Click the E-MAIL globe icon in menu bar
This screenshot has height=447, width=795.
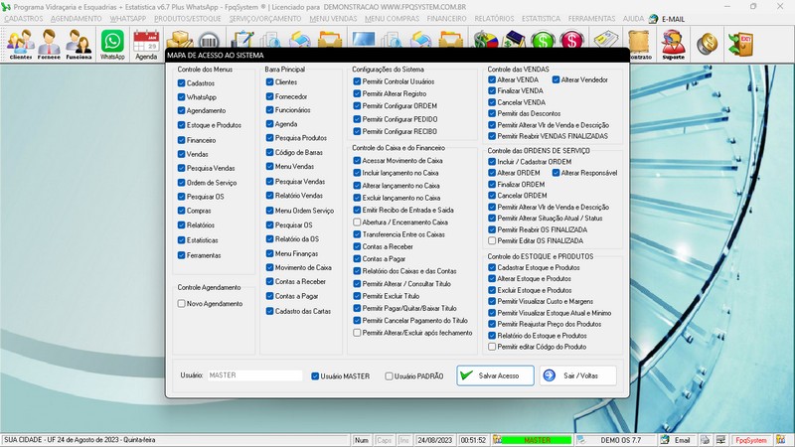[x=653, y=19]
